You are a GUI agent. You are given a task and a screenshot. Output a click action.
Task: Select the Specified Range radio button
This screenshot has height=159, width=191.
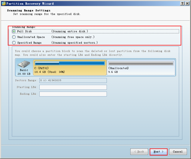click(x=14, y=42)
